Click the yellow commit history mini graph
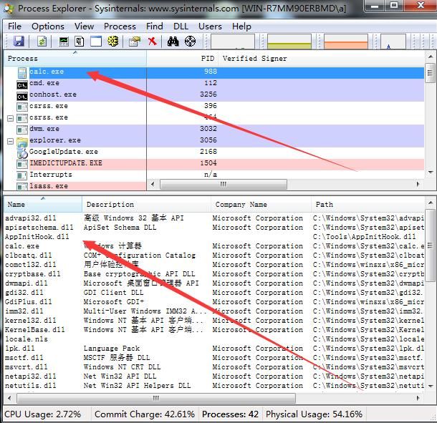437x423 pixels. click(x=289, y=42)
